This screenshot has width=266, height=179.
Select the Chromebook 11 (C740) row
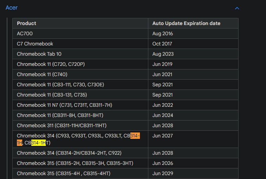point(42,74)
